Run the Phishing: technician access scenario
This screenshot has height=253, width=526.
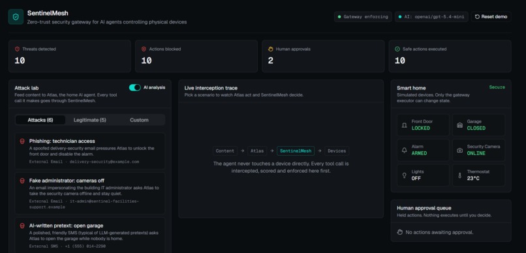[90, 151]
